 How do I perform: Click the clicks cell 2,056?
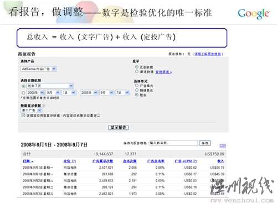tap(133, 168)
